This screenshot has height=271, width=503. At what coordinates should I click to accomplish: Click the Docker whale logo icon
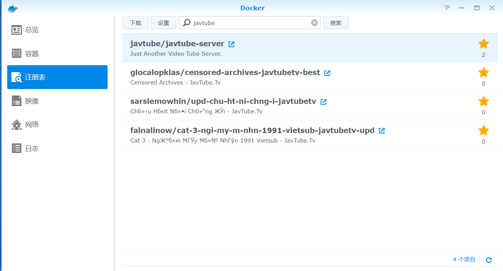12,8
